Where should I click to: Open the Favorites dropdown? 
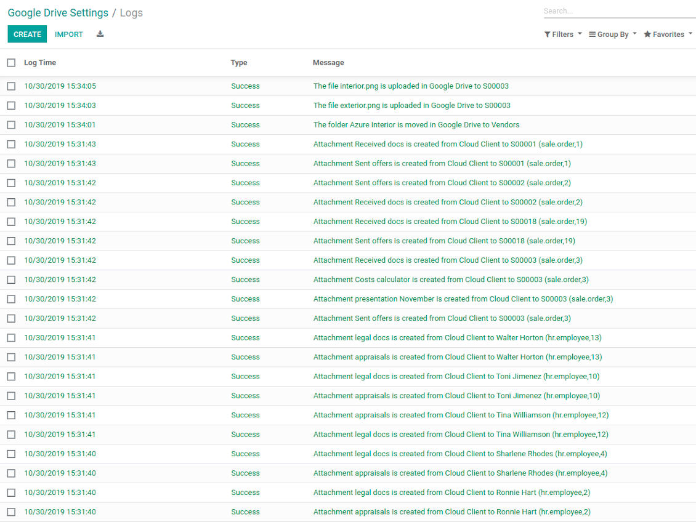(668, 34)
